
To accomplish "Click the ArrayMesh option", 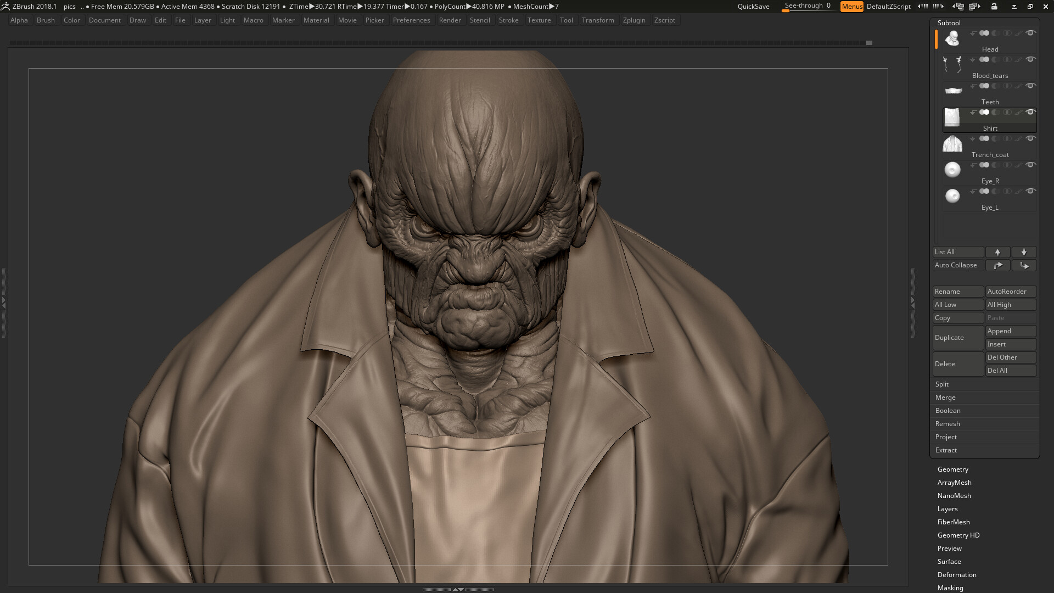I will coord(954,482).
